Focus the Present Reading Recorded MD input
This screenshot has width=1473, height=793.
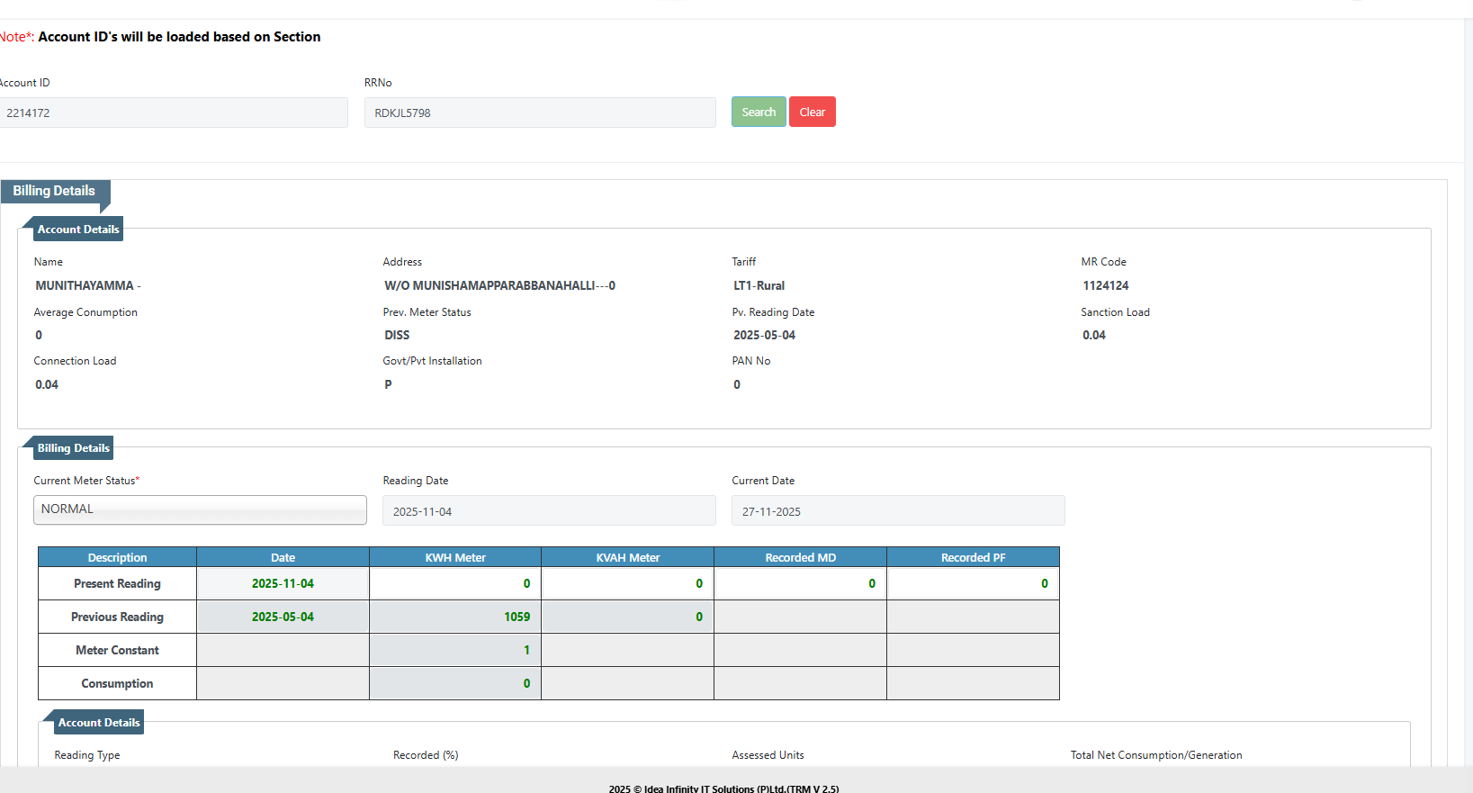(800, 583)
